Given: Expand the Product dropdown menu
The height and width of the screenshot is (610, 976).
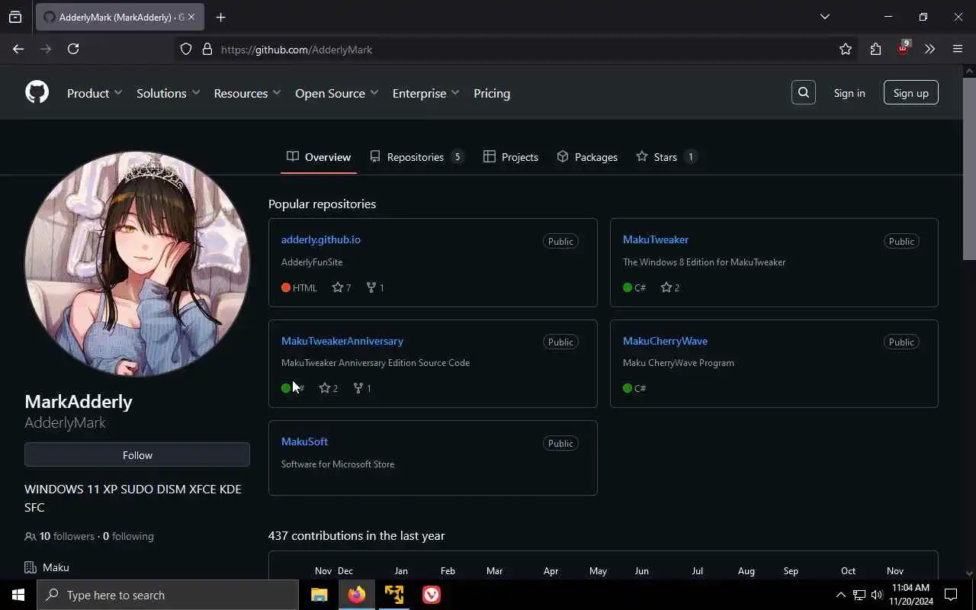Looking at the screenshot, I should 95,93.
